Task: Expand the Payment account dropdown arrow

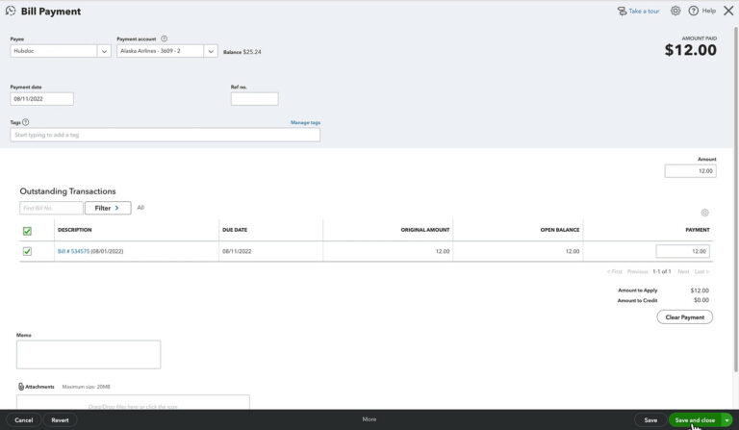Action: coord(211,51)
